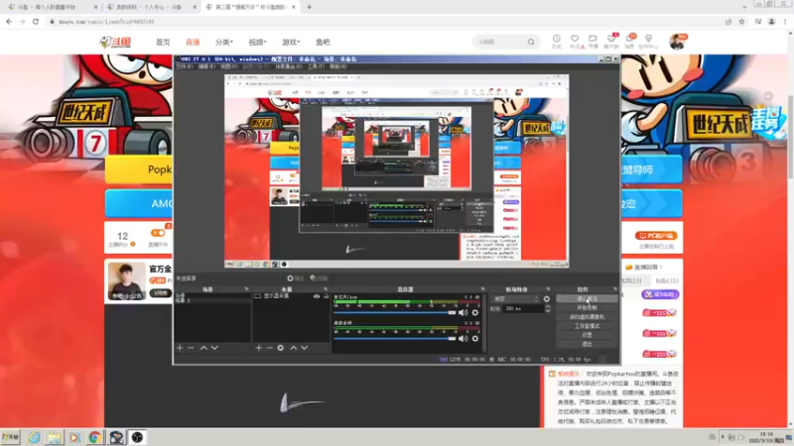This screenshot has height=446, width=794.
Task: Adjust the second mixer track volume slider
Action: coord(395,339)
